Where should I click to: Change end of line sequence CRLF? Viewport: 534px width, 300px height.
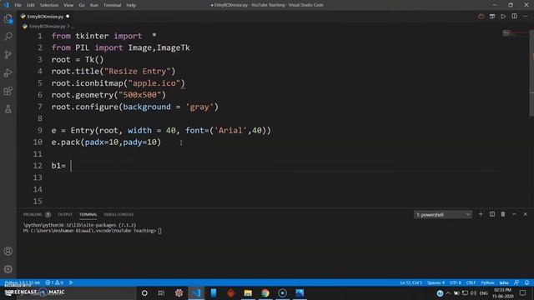pyautogui.click(x=471, y=282)
